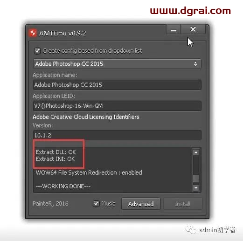Screen dimensions: 243x241
Task: Click the AMTEmu v0.9.2 title bar text
Action: pos(62,33)
